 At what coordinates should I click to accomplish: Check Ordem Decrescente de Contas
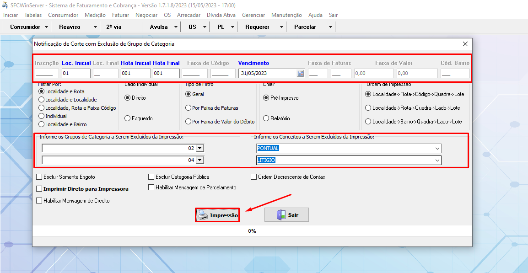[254, 177]
